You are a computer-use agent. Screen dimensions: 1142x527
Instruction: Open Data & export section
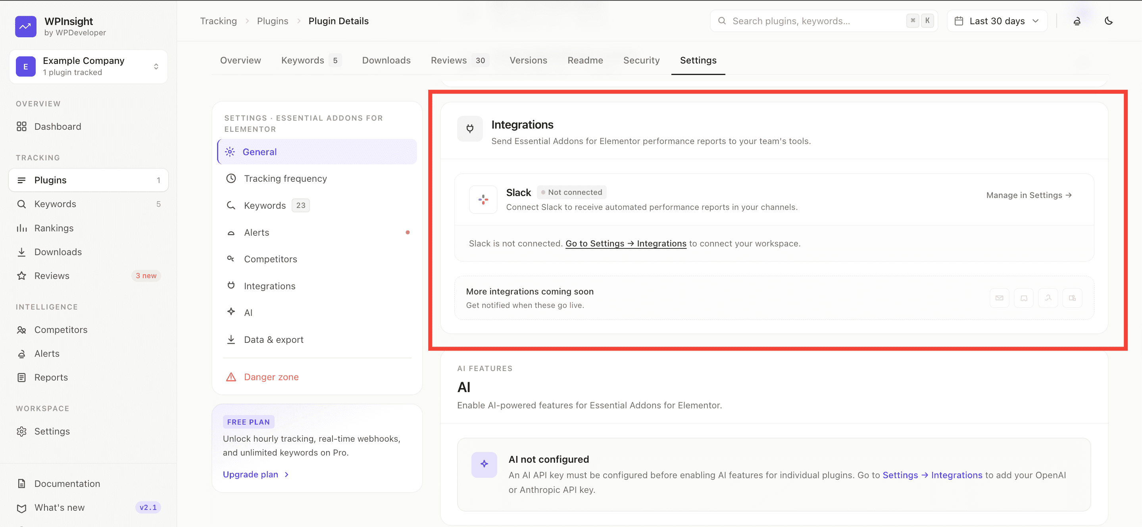coord(317,340)
